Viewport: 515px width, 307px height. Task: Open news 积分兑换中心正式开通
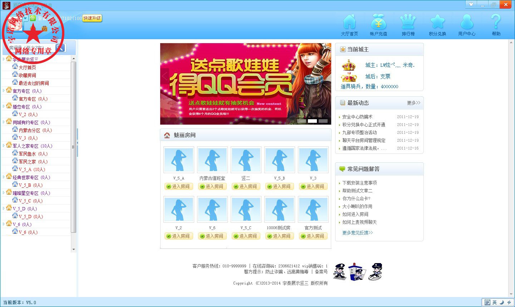click(x=364, y=125)
